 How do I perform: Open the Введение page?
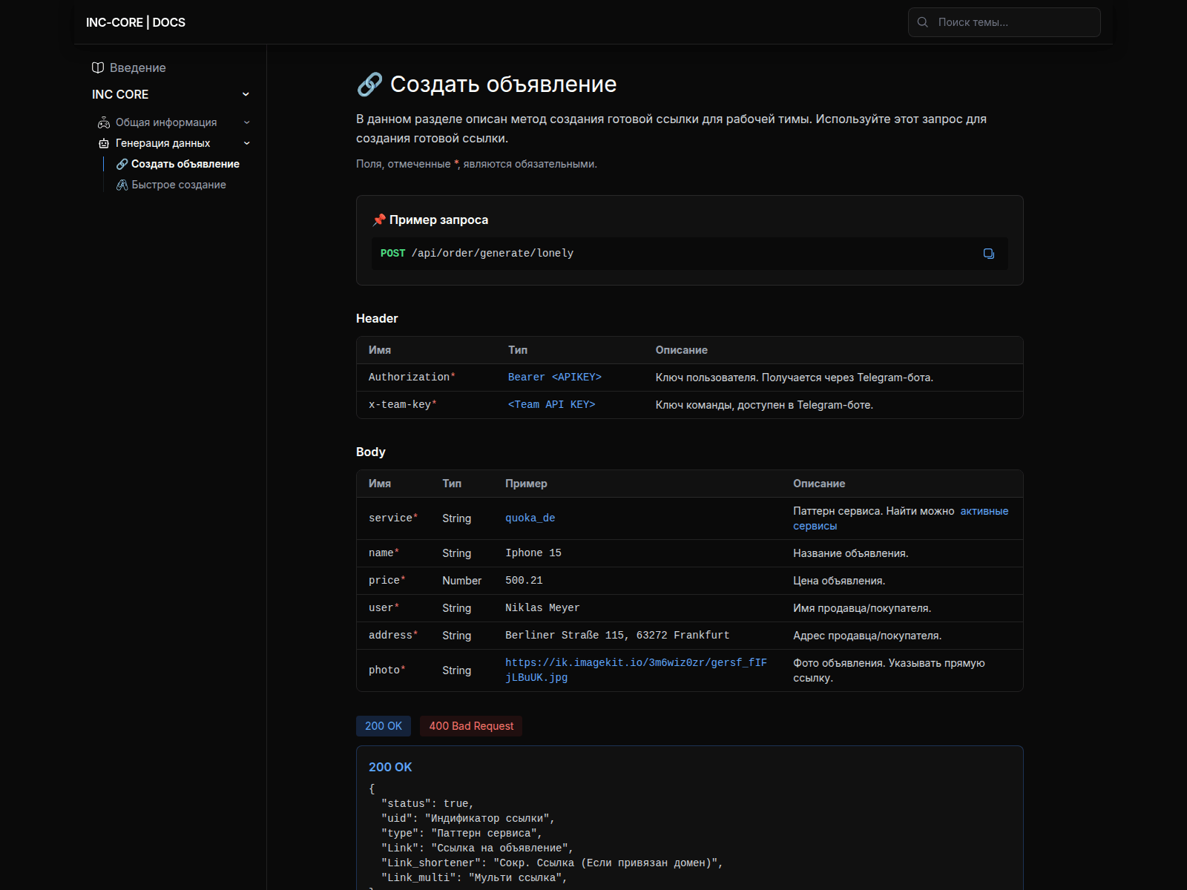[x=138, y=67]
